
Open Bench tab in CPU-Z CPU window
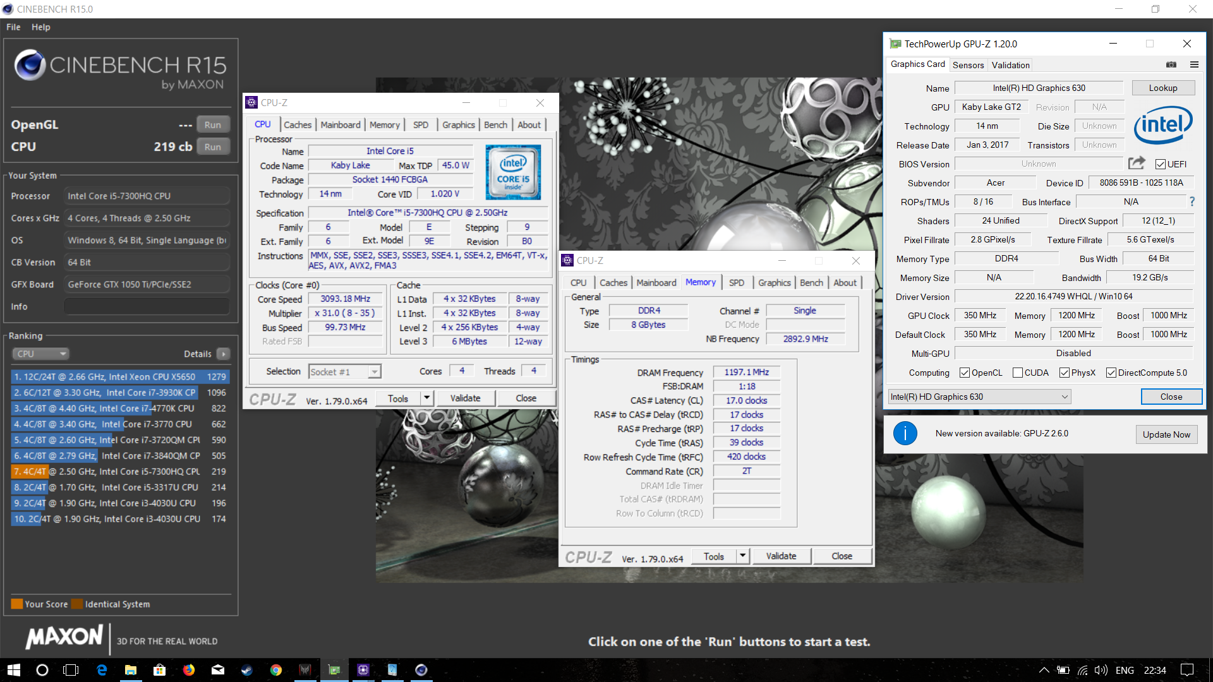(x=495, y=125)
